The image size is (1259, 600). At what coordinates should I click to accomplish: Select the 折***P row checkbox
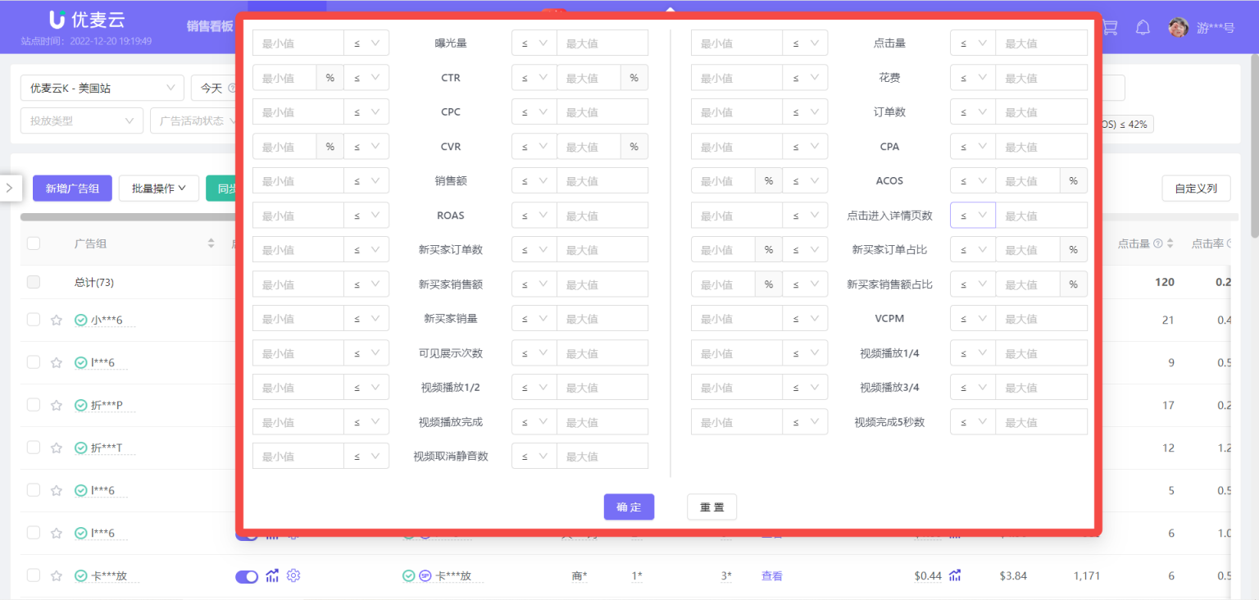[34, 405]
